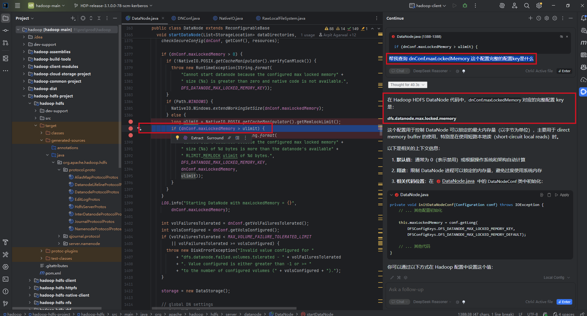This screenshot has width=587, height=316.
Task: Open the Terminal tool window icon
Action: 6,279
